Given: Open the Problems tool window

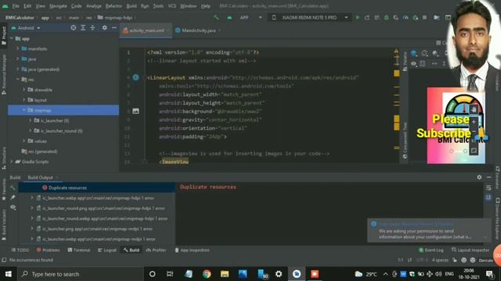Looking at the screenshot, I should pos(49,250).
